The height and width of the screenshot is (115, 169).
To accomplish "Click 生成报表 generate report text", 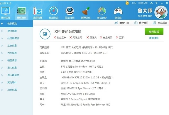I will (x=163, y=23).
